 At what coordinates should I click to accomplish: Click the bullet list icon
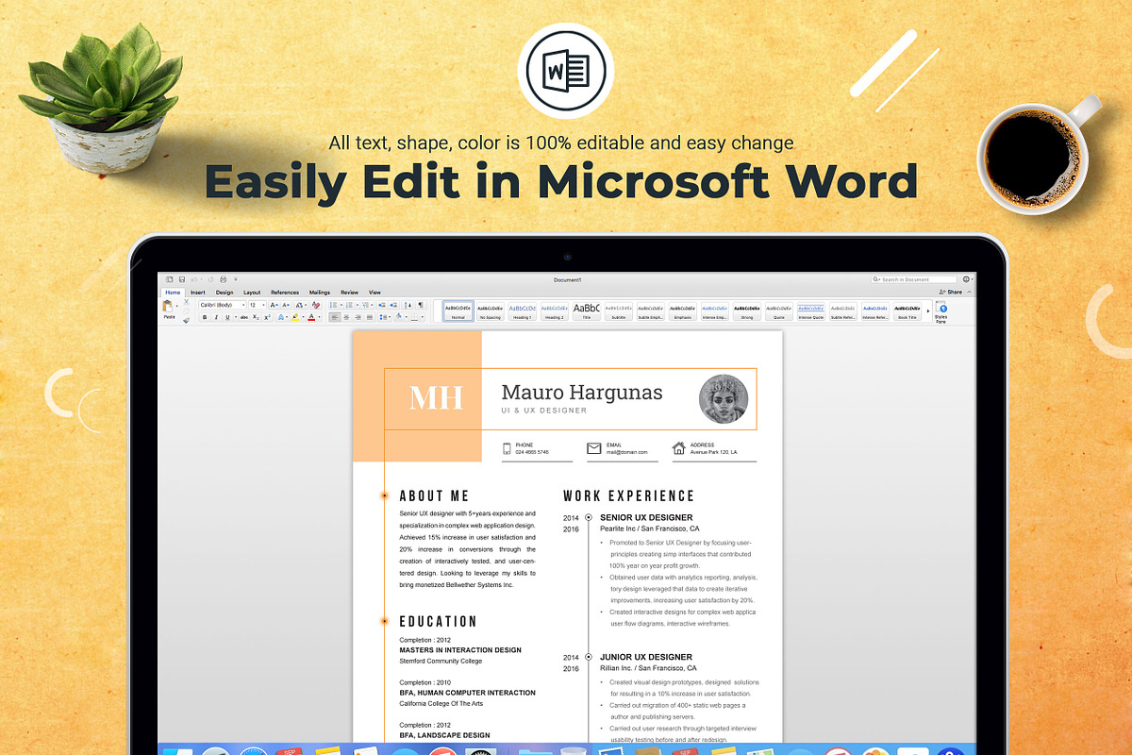click(x=333, y=305)
